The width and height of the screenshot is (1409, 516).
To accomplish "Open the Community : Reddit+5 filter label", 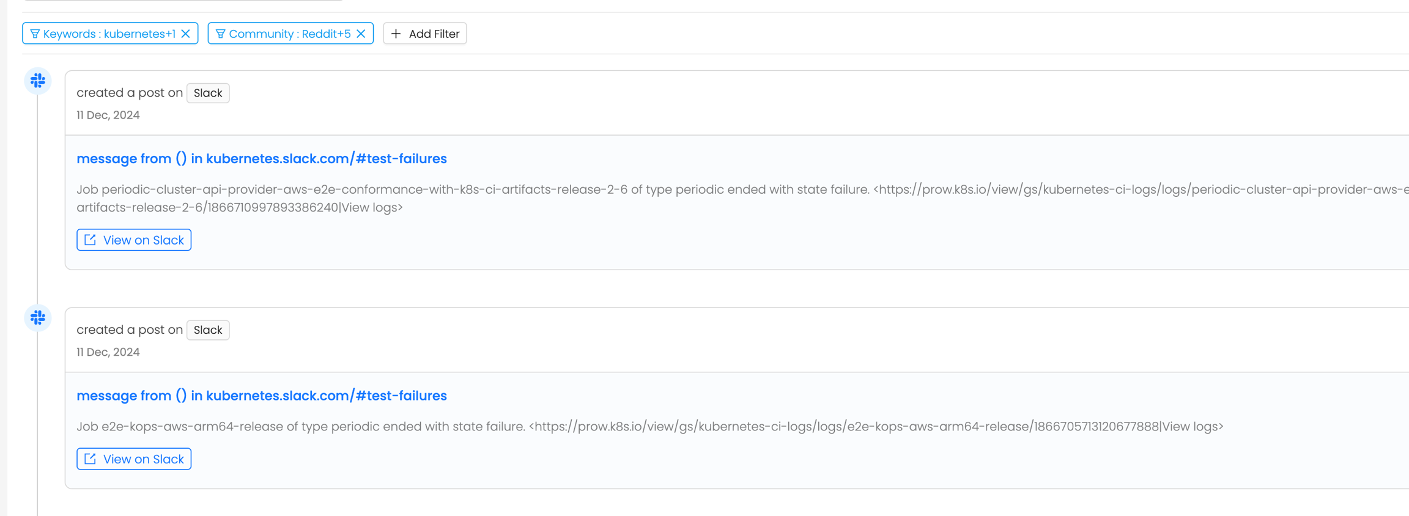I will pos(289,34).
